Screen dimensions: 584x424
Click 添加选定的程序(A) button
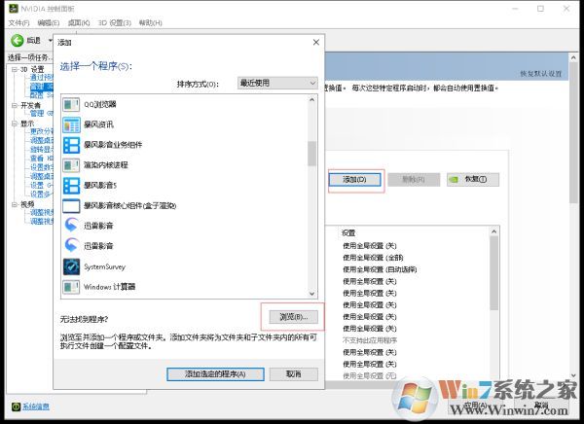click(215, 374)
